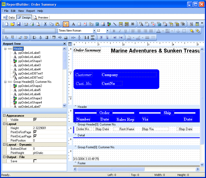
Task: Close the Report Tree panel
Action: [x=64, y=43]
